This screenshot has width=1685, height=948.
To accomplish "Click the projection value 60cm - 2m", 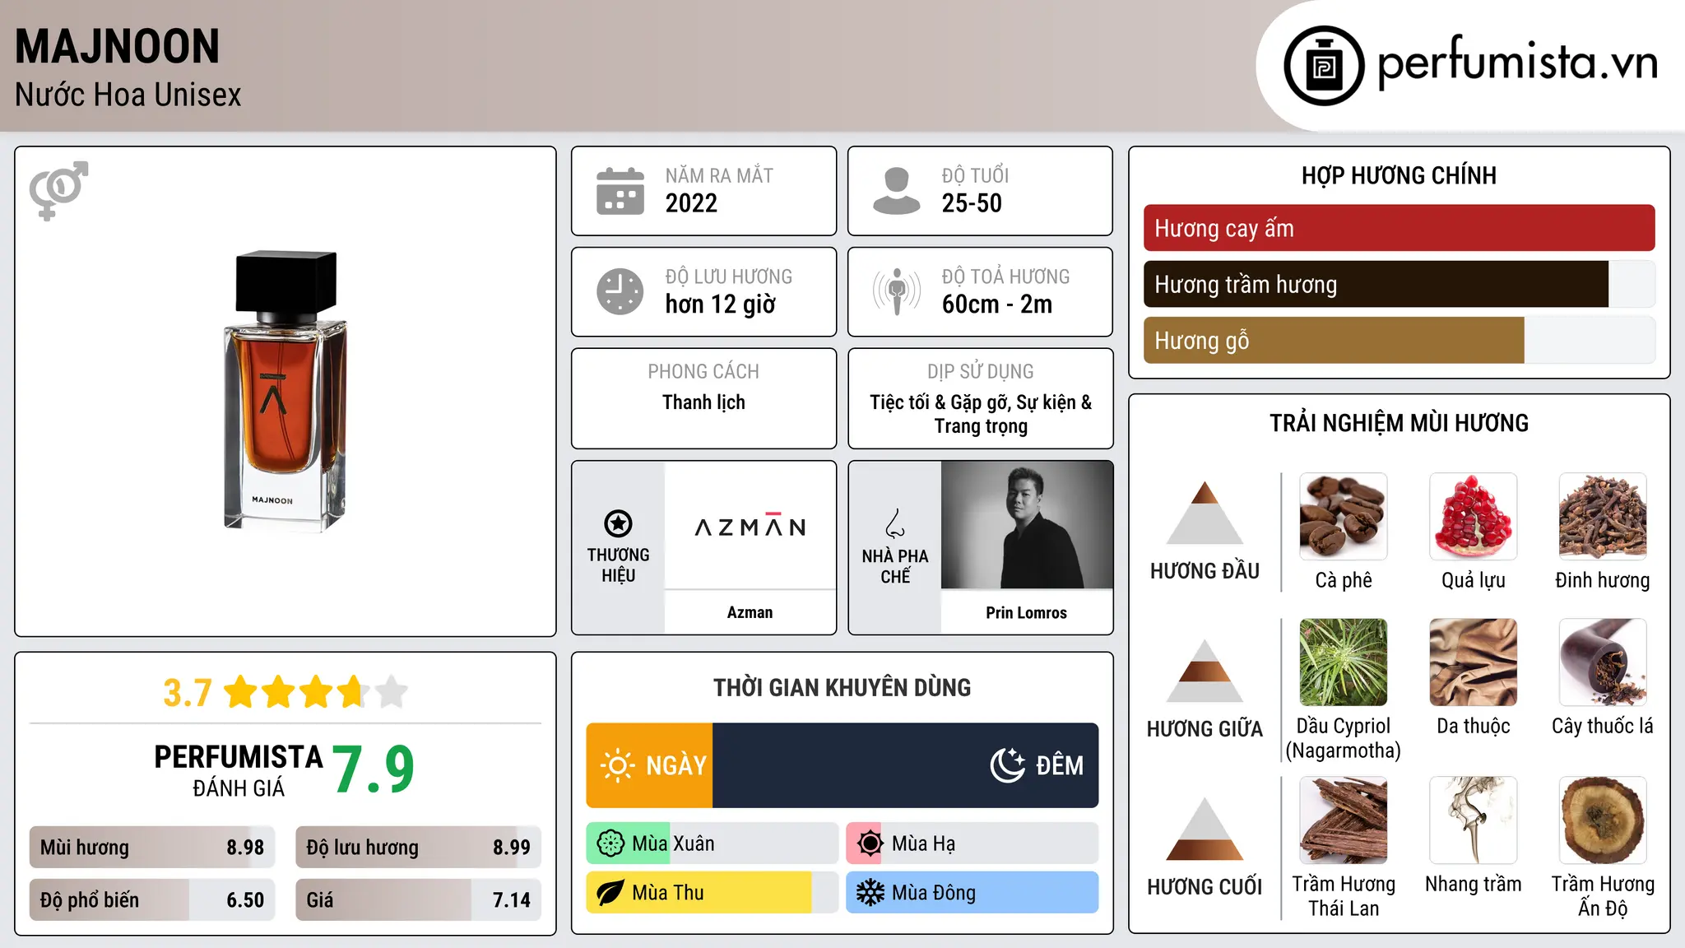I will coord(997,304).
